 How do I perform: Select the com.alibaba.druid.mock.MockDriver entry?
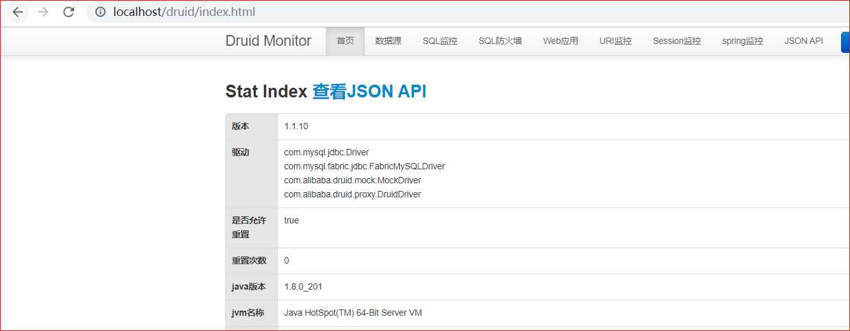tap(353, 180)
